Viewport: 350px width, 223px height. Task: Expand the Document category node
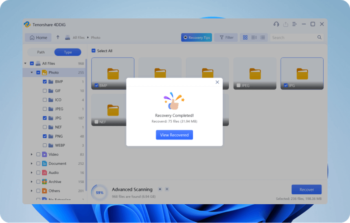(x=32, y=164)
